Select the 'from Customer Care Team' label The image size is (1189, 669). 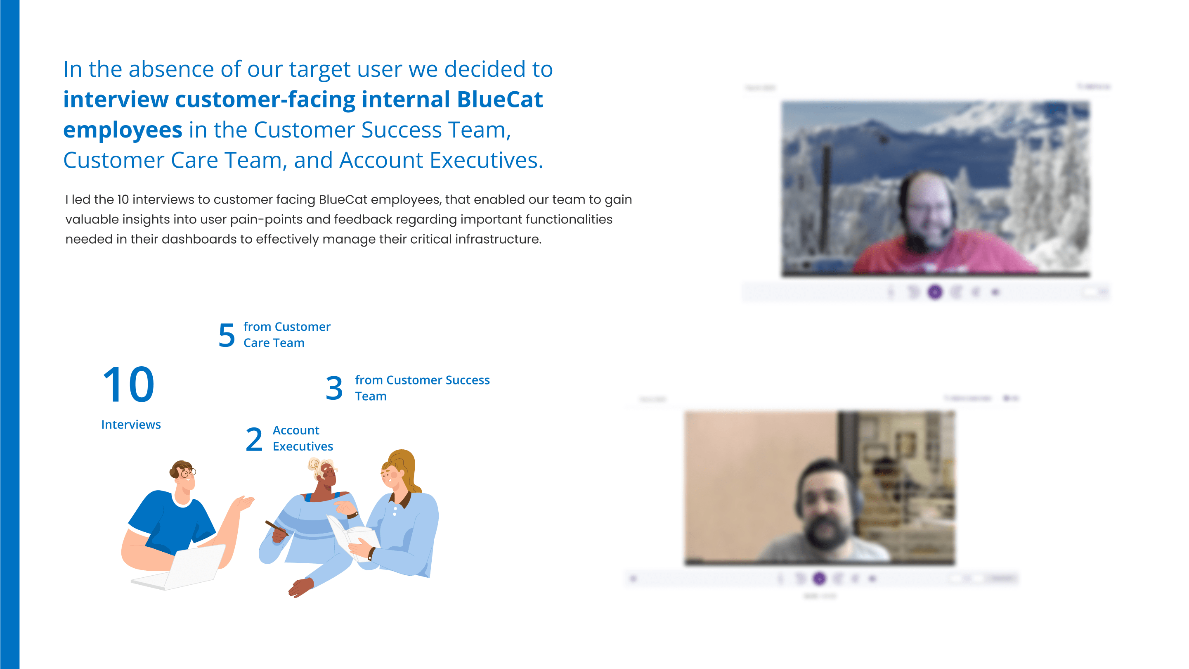pyautogui.click(x=287, y=335)
